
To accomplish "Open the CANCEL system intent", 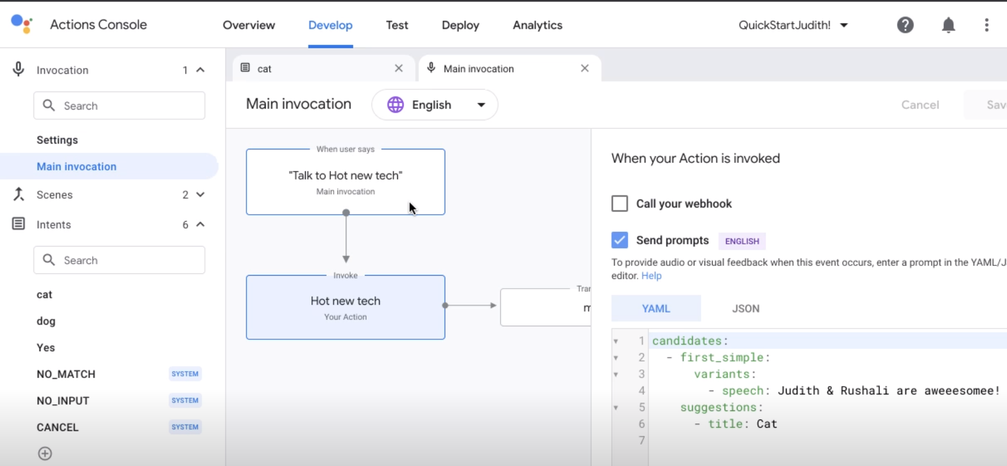I will [x=58, y=427].
